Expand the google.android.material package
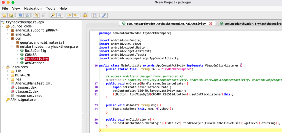This screenshot has height=133, width=282. (12, 43)
